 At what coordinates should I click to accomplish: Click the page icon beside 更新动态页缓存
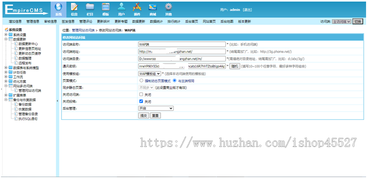point(16,53)
